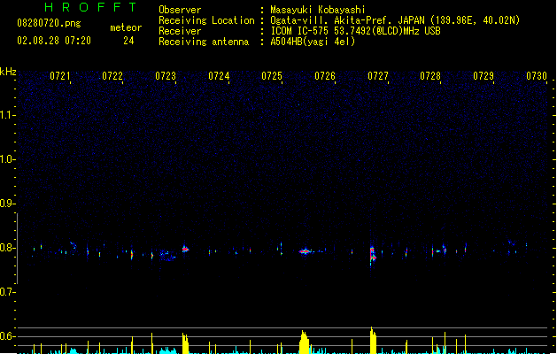This screenshot has height=354, width=557.
Task: Click the 0725 time marker
Action: tap(272, 76)
